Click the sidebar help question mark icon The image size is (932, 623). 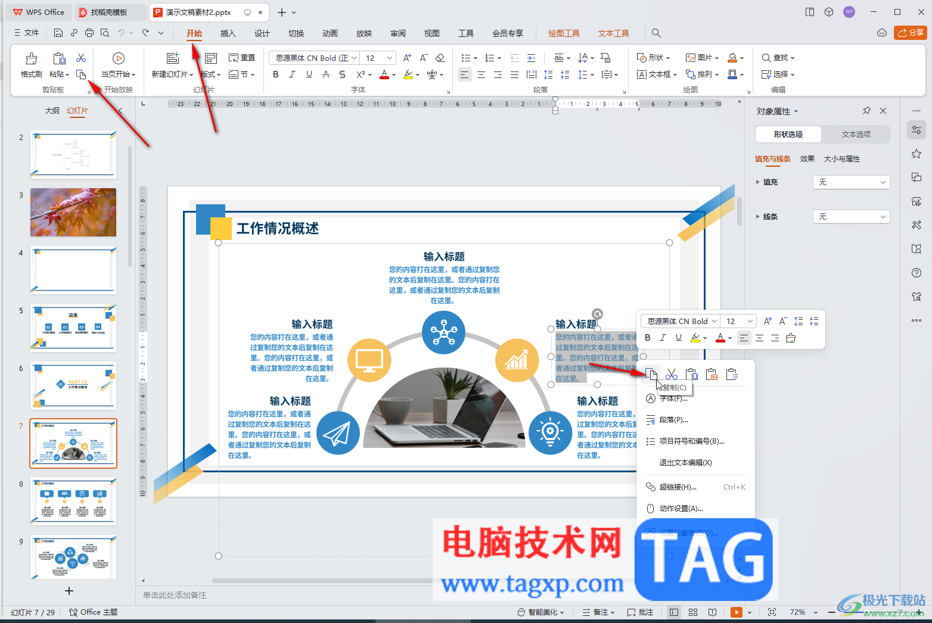(917, 273)
